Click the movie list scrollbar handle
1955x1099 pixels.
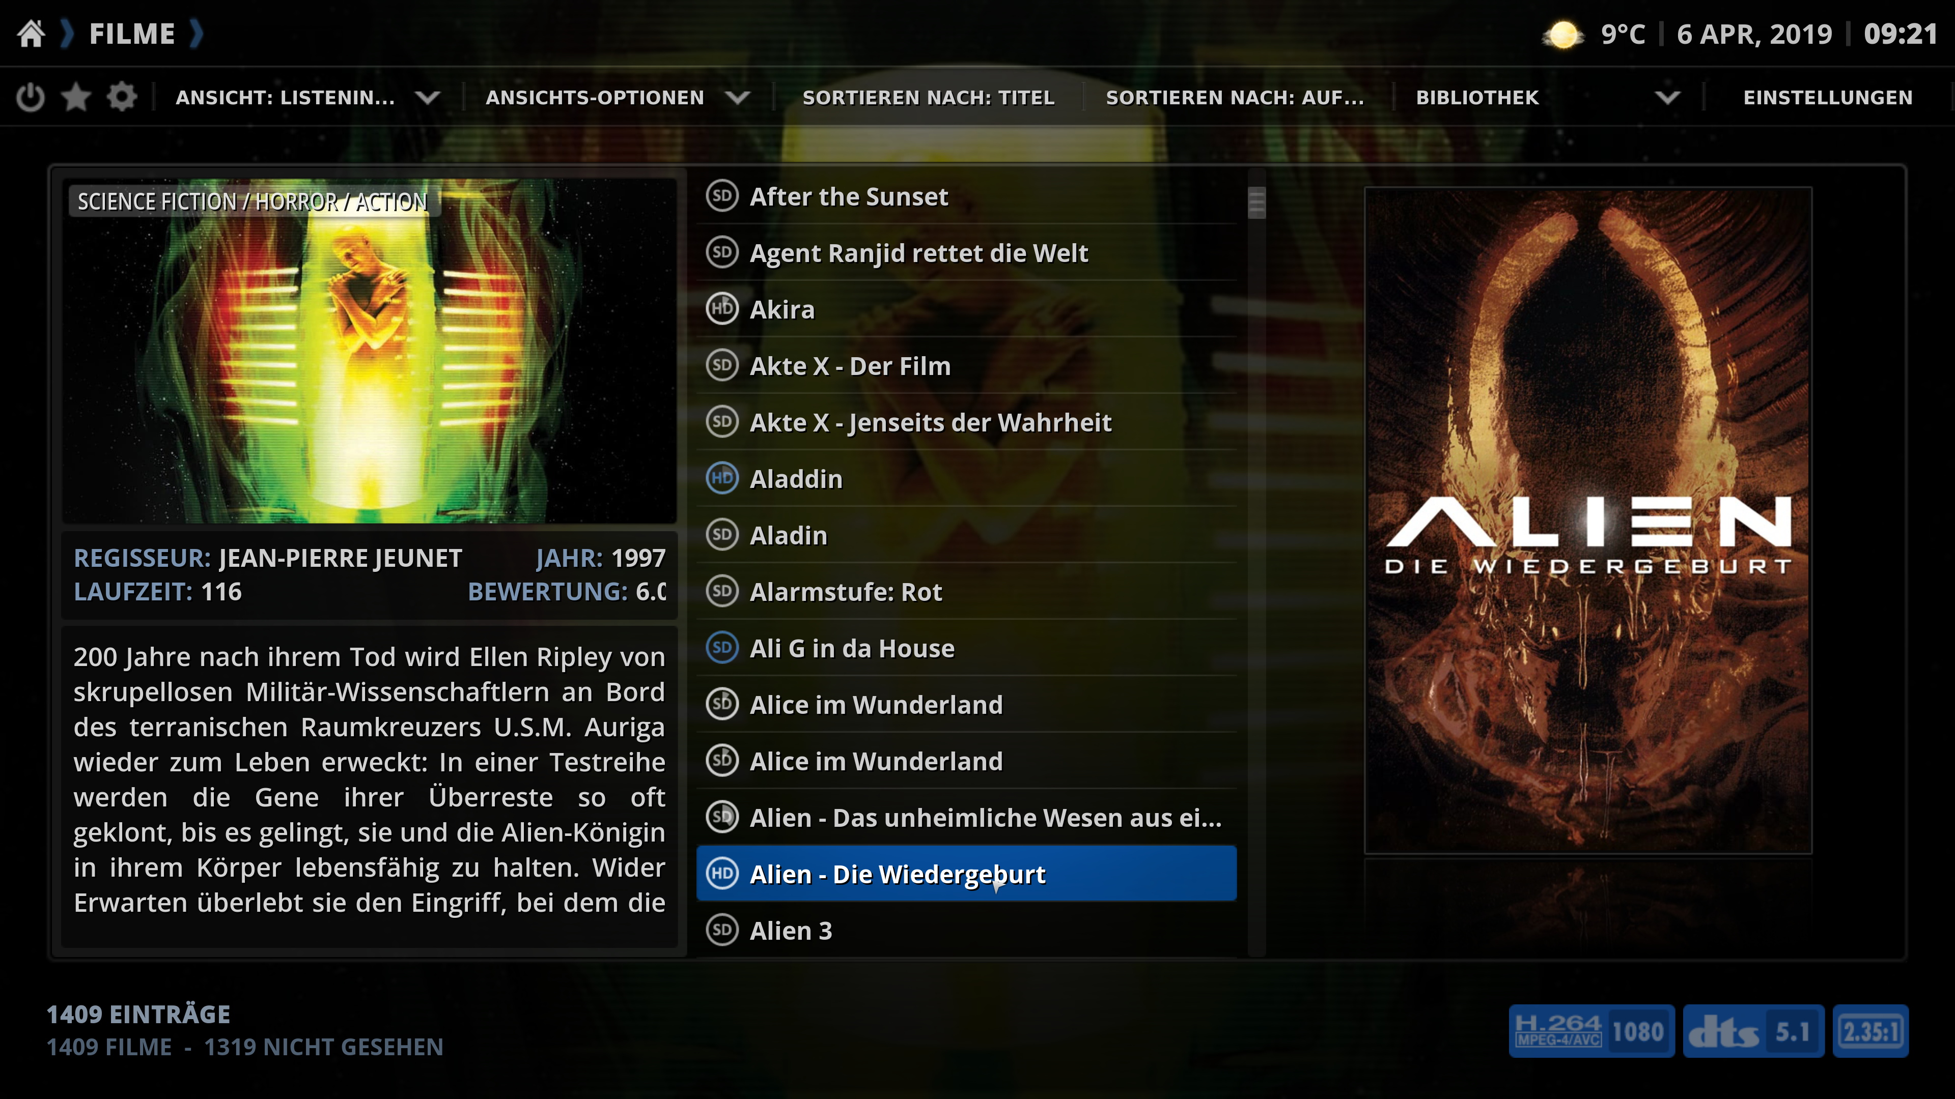click(1256, 203)
